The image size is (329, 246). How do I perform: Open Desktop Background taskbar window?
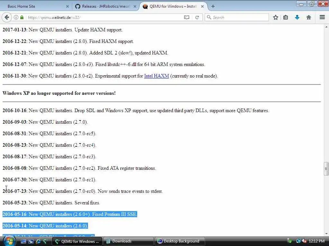[180, 241]
